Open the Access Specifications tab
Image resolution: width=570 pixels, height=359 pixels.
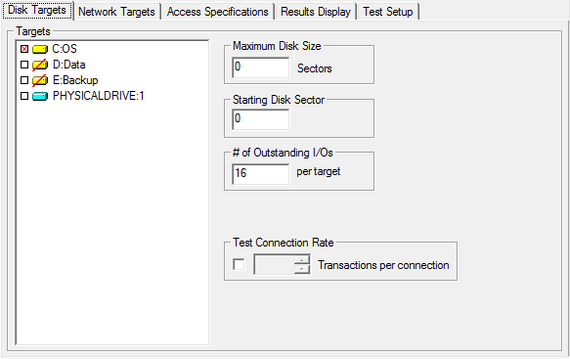[x=218, y=12]
